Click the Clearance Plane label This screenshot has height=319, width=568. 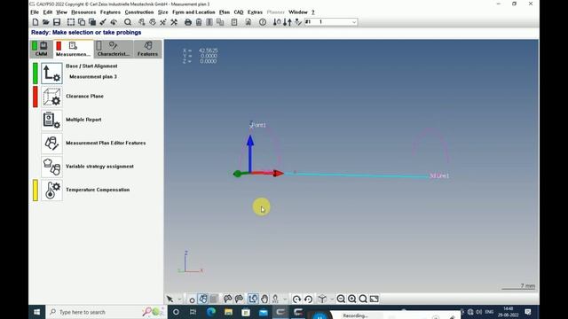point(85,97)
